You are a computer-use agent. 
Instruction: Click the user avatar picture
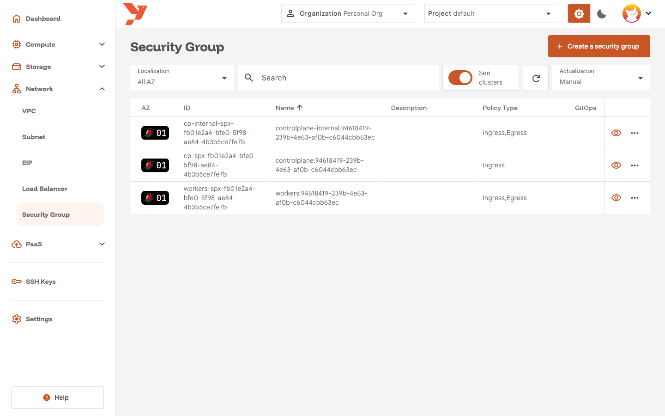(x=632, y=13)
